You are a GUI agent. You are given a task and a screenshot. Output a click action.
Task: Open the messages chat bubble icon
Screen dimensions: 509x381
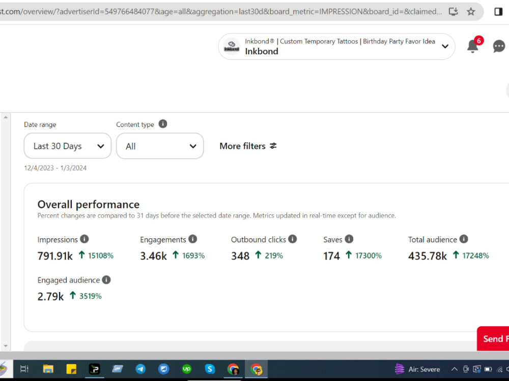tap(499, 46)
